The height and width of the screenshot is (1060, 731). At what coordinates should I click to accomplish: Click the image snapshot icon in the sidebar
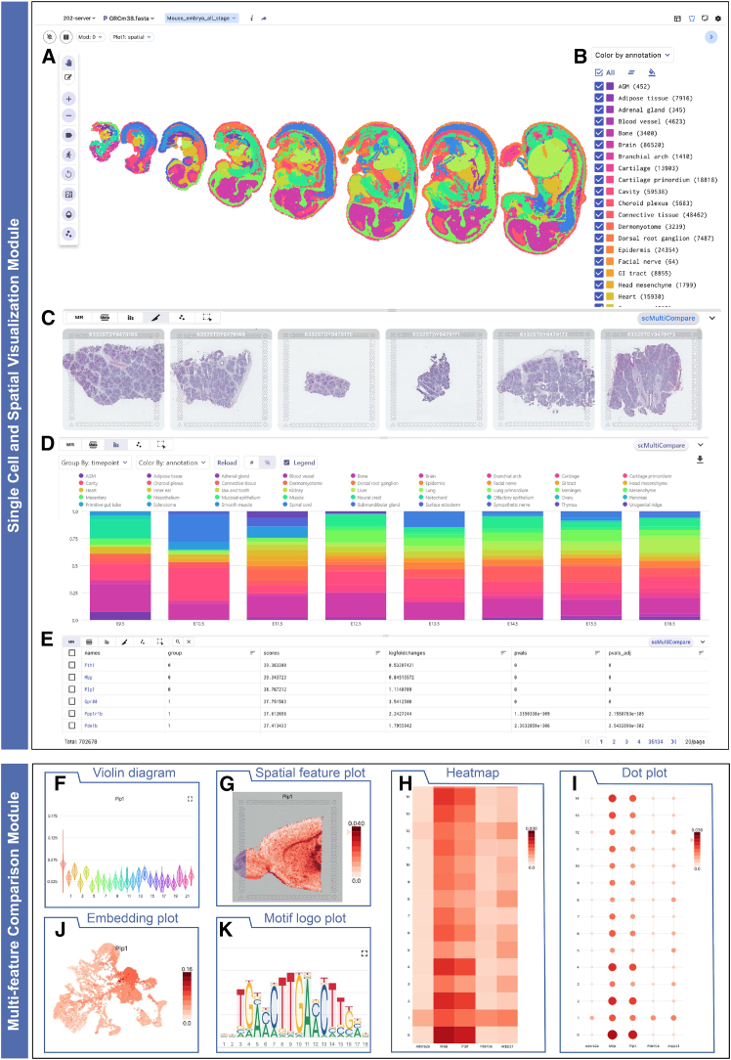[x=68, y=194]
